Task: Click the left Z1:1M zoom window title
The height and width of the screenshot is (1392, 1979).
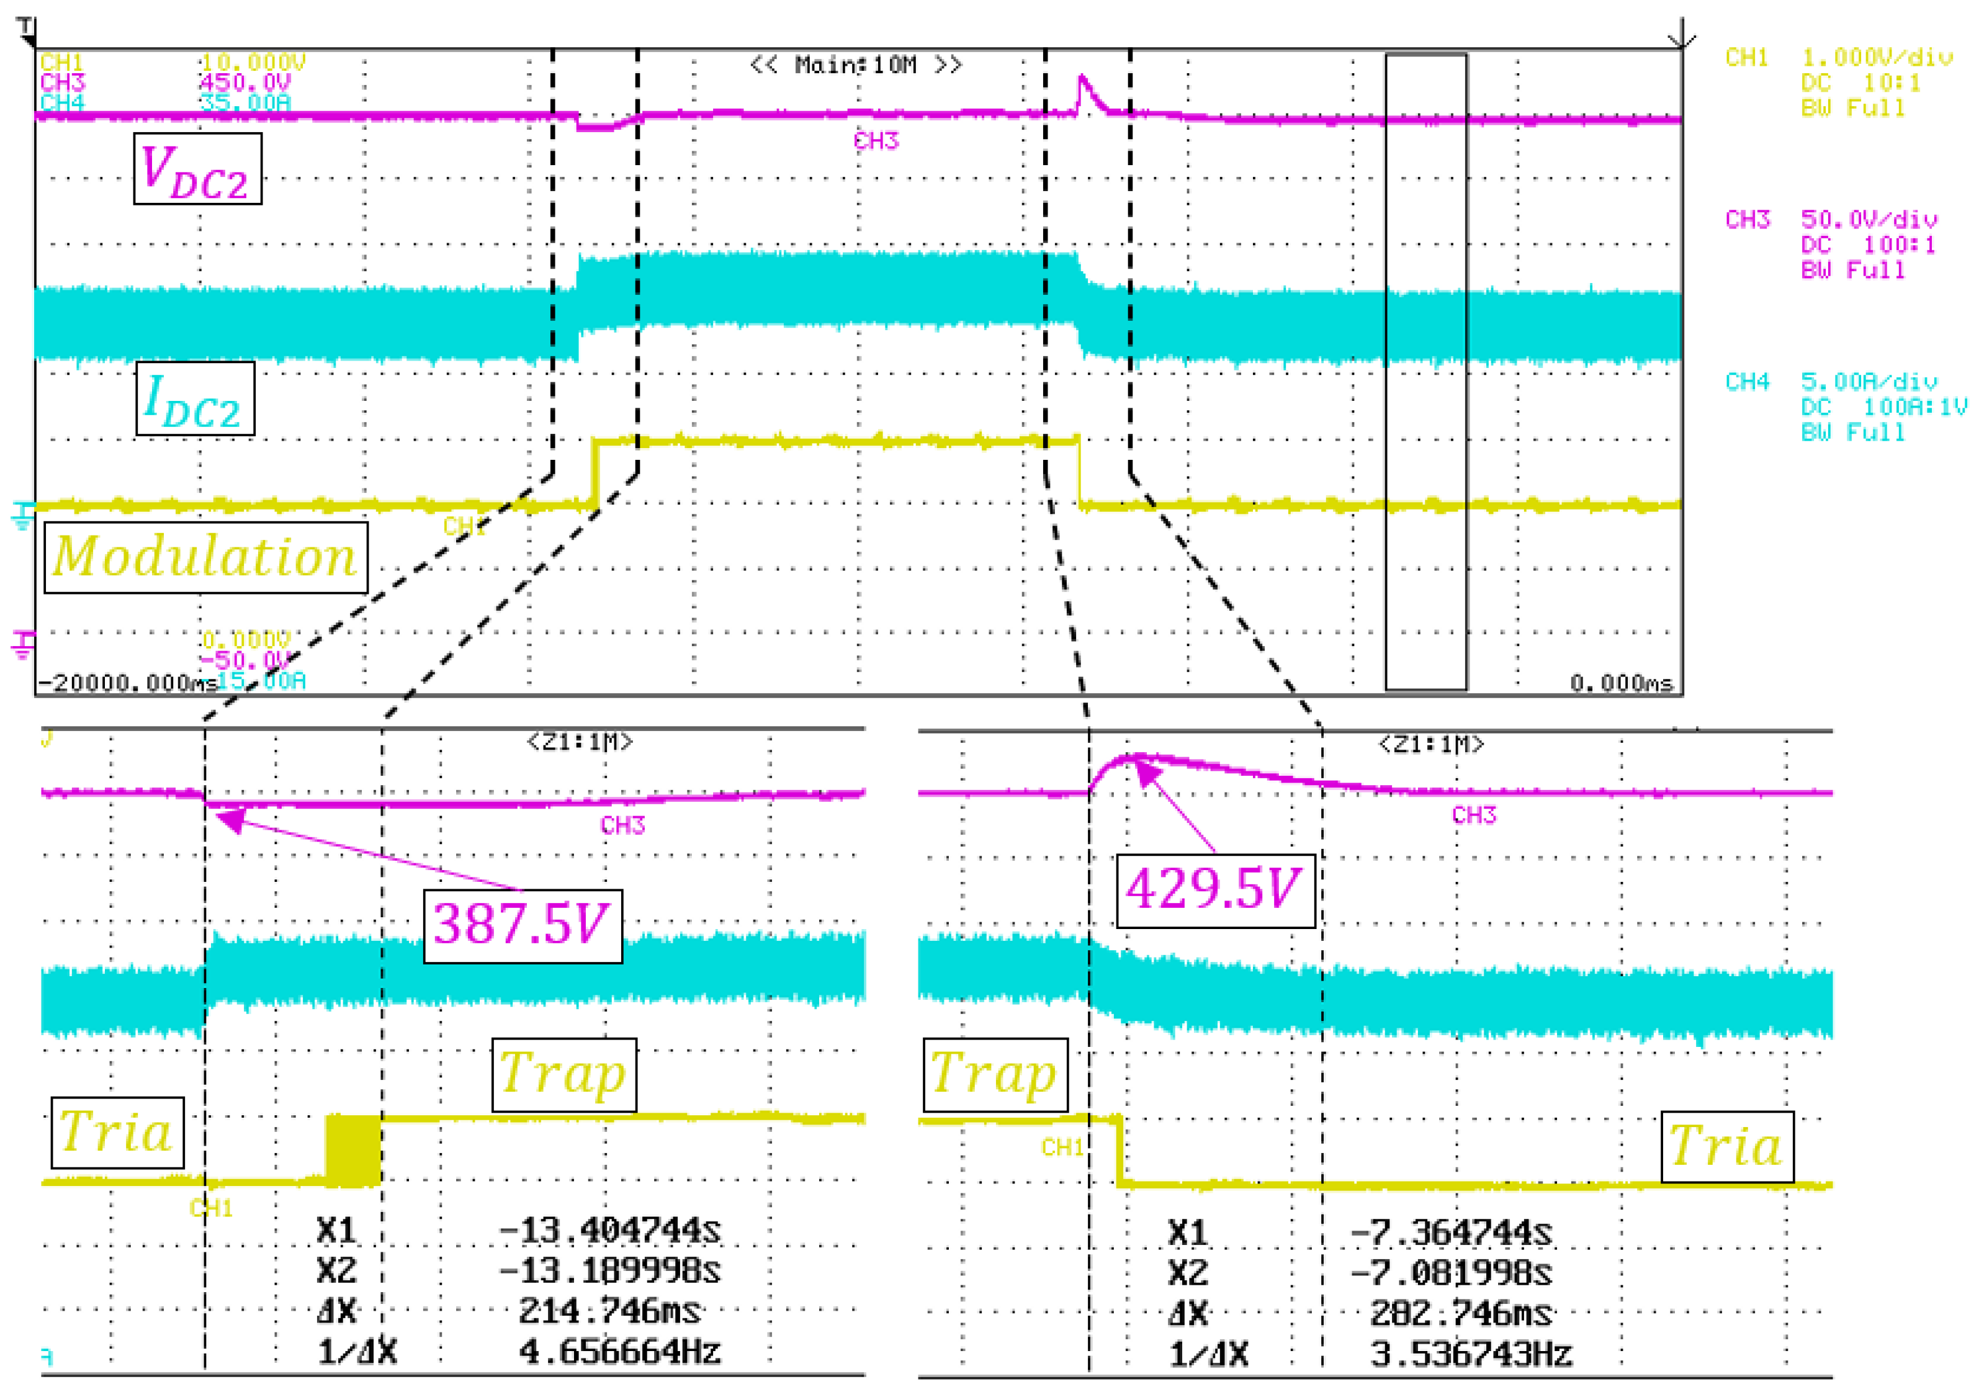Action: coord(580,742)
